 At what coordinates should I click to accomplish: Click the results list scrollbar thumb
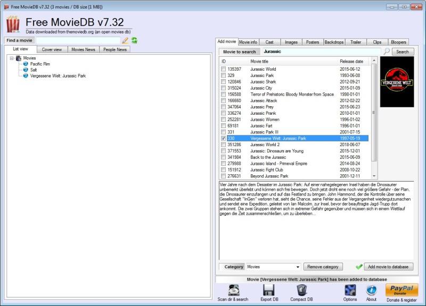point(374,113)
